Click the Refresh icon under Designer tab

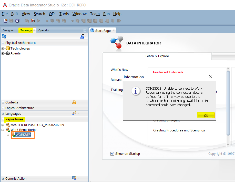point(4,36)
